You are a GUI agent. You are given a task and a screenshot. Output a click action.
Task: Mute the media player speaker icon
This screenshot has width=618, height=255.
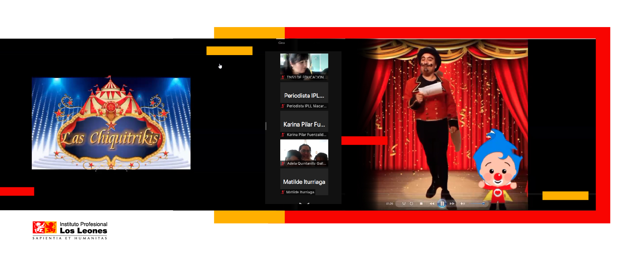pyautogui.click(x=463, y=204)
